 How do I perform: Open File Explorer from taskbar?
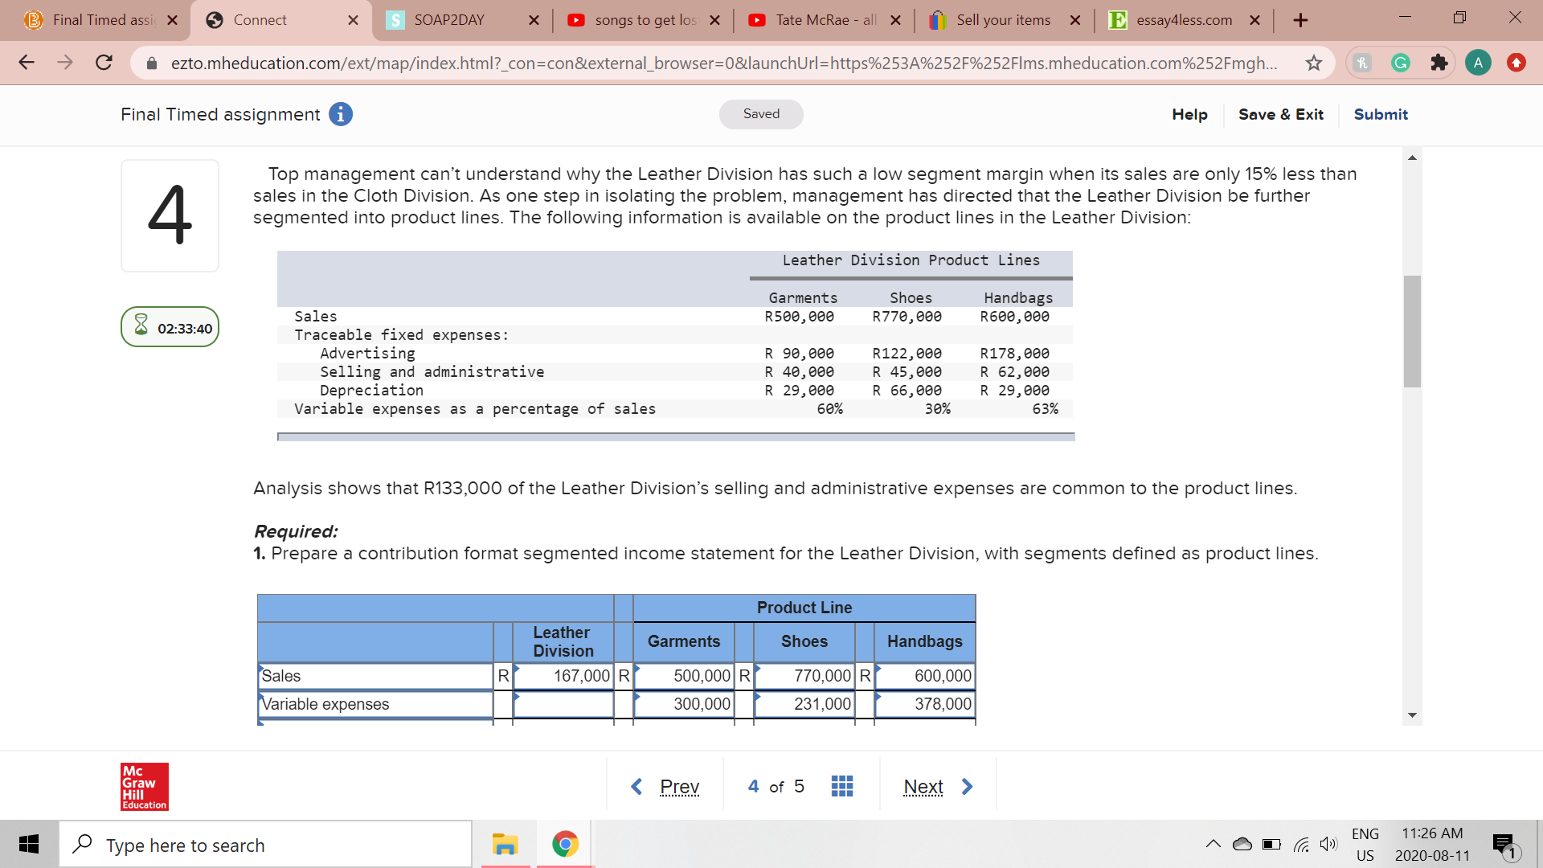pos(505,845)
